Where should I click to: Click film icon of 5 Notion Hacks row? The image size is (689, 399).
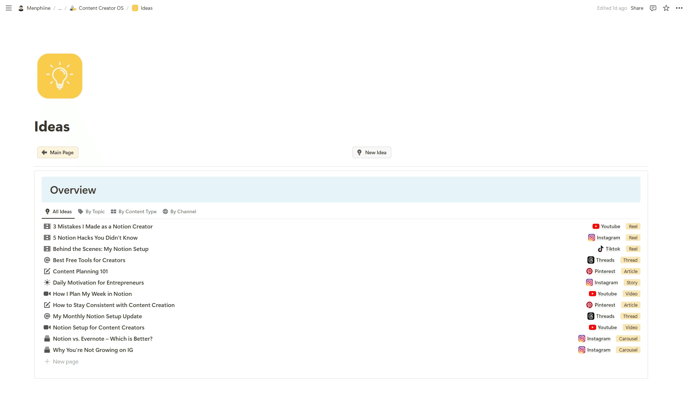(x=47, y=238)
